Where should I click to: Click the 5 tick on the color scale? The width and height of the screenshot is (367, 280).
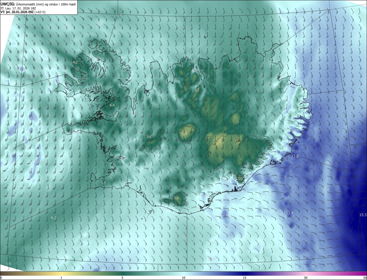coord(122,278)
